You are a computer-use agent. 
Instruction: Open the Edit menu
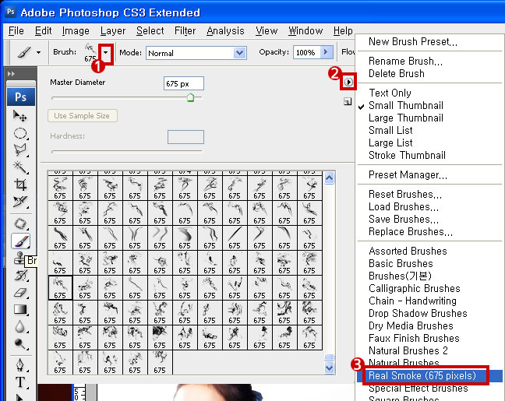click(x=43, y=31)
